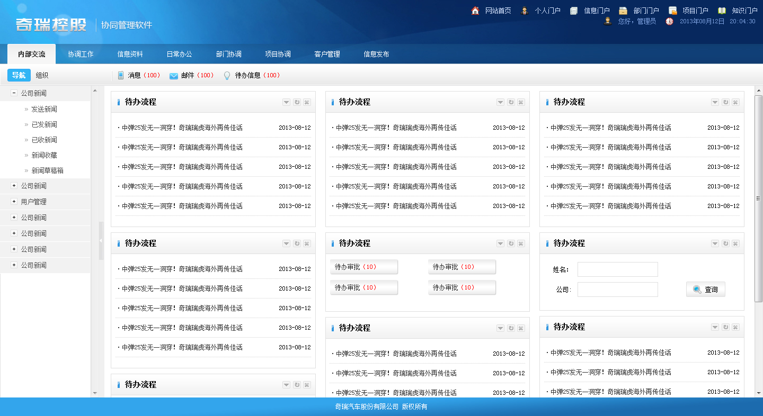Focus the 姓名 input field
This screenshot has height=416, width=763.
pos(617,269)
